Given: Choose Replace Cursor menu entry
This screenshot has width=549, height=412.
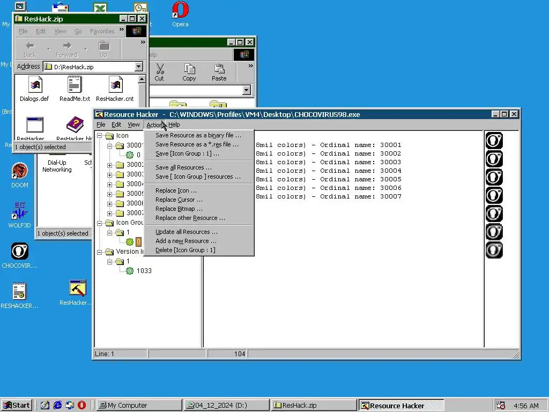Looking at the screenshot, I should (x=198, y=200).
